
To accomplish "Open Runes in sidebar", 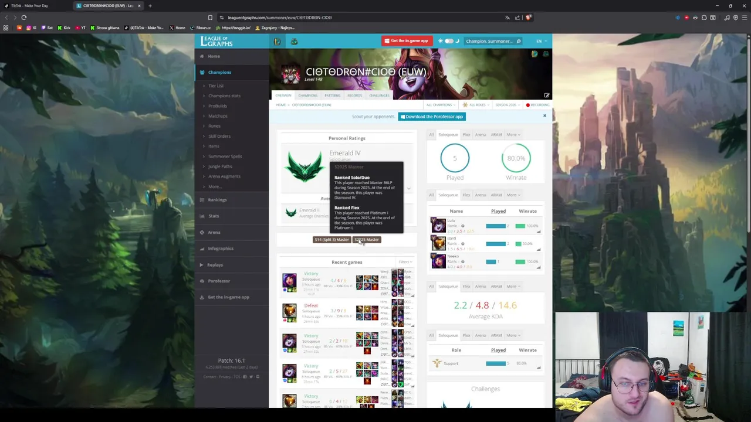I will [214, 126].
